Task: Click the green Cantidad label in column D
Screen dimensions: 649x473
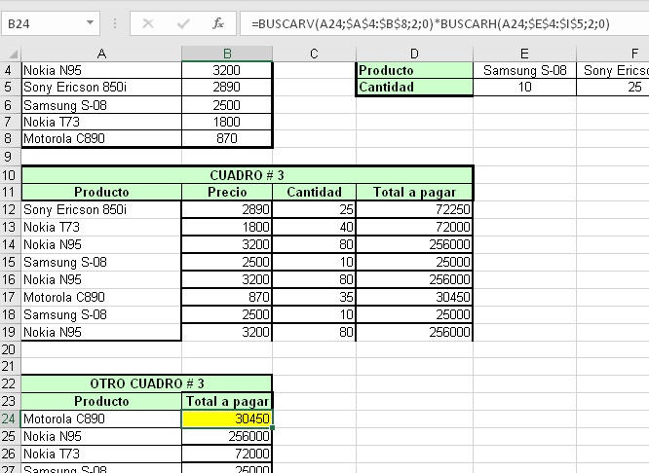Action: tap(414, 88)
